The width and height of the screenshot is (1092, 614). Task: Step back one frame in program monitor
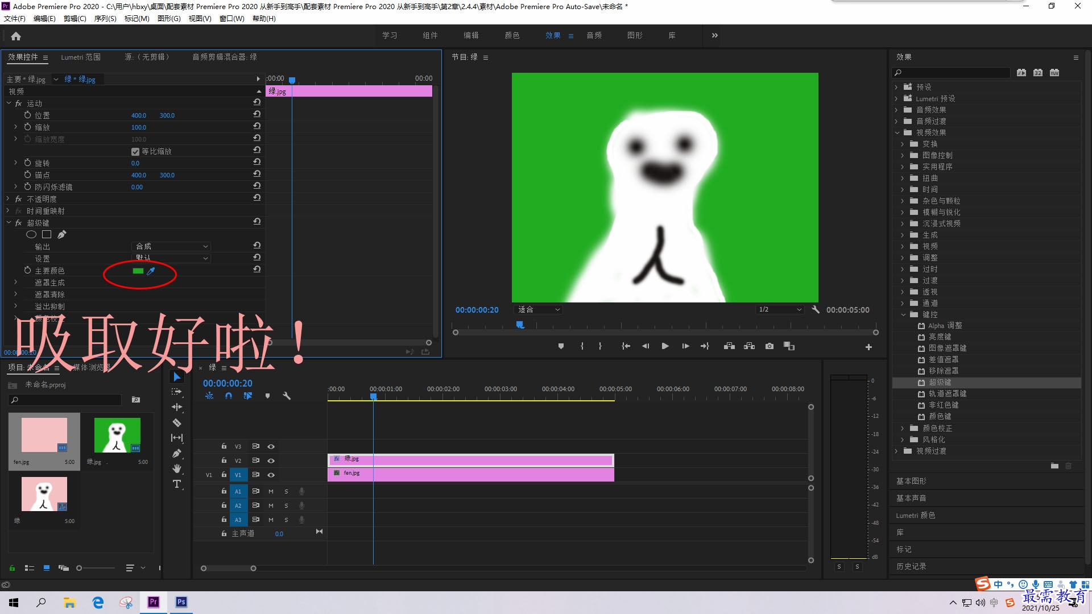pos(646,346)
